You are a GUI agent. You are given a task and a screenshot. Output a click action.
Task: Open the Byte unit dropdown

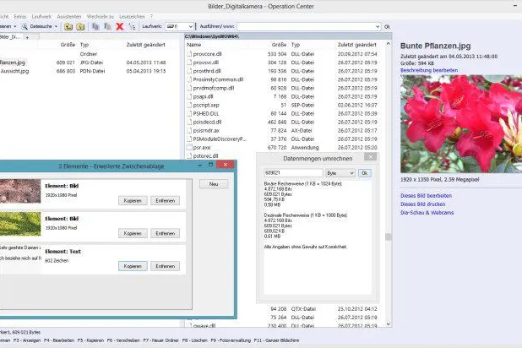click(340, 173)
